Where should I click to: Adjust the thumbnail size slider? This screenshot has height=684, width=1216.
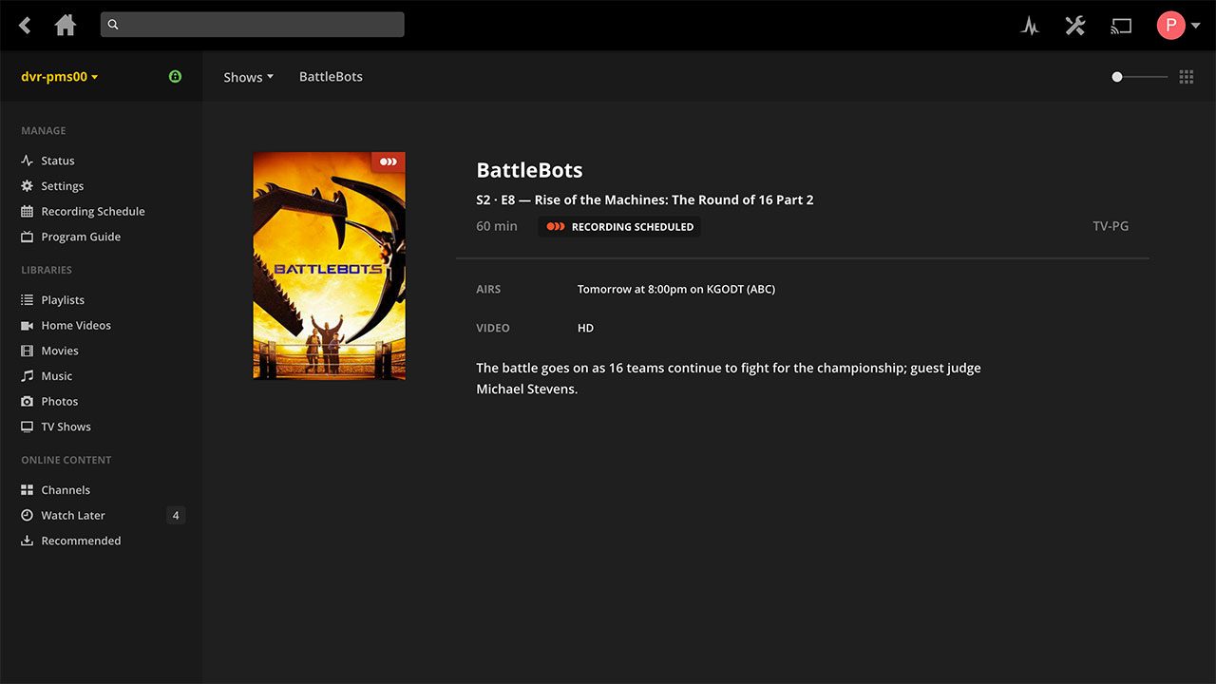click(1139, 77)
